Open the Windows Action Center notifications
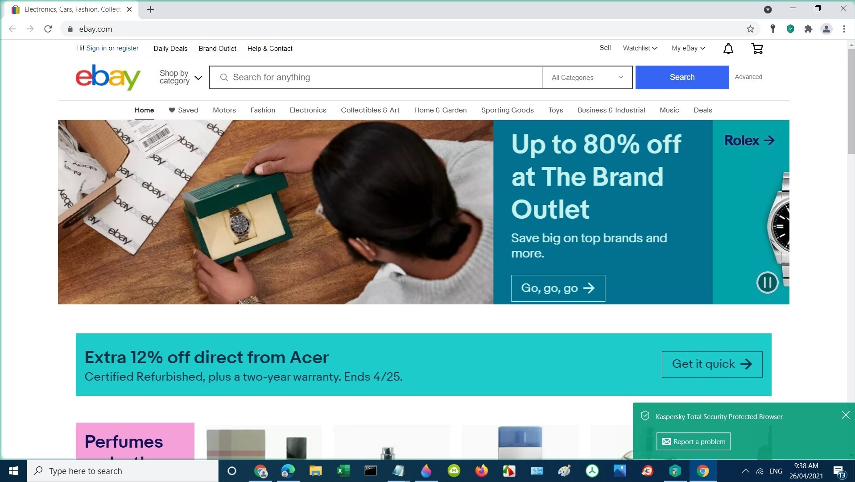This screenshot has height=482, width=855. 839,471
